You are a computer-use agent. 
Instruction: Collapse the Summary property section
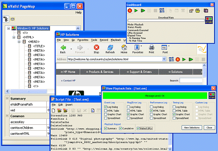[7, 98]
